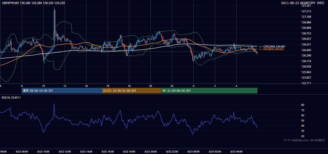
Task: Click the 8/23 00:00 time axis label
Action: pos(193,152)
